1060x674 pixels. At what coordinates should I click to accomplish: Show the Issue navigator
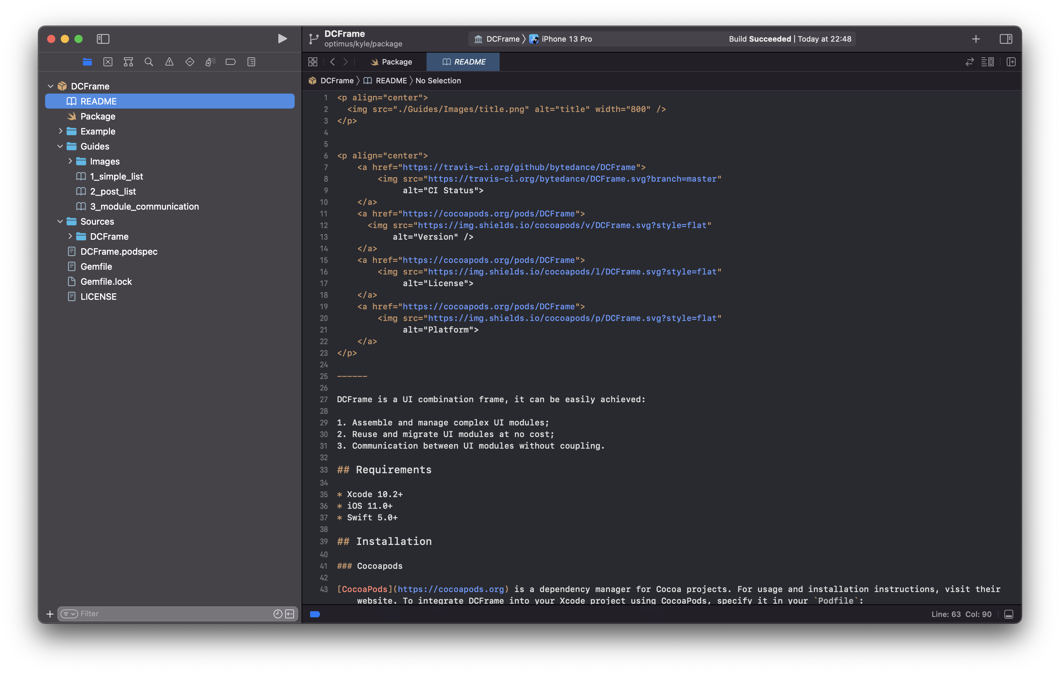pyautogui.click(x=169, y=62)
